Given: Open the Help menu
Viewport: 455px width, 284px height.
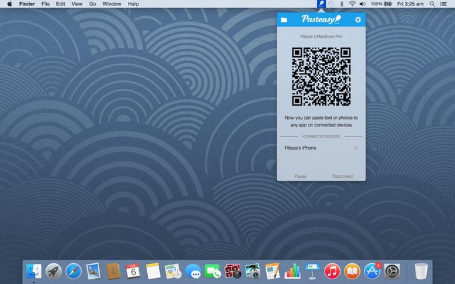Looking at the screenshot, I should click(x=133, y=4).
